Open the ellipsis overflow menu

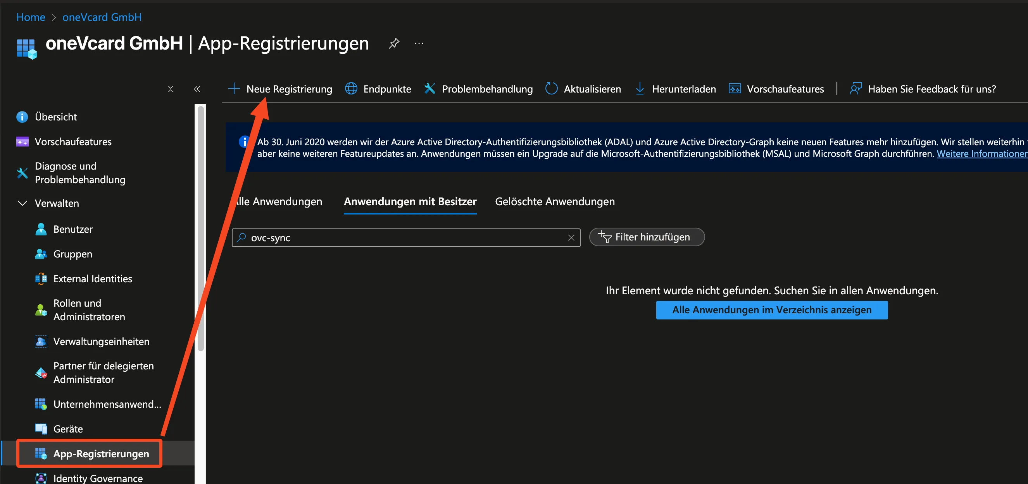click(419, 43)
